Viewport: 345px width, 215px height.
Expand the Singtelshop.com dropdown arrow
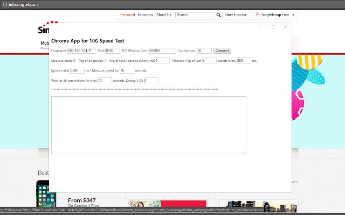pos(293,15)
